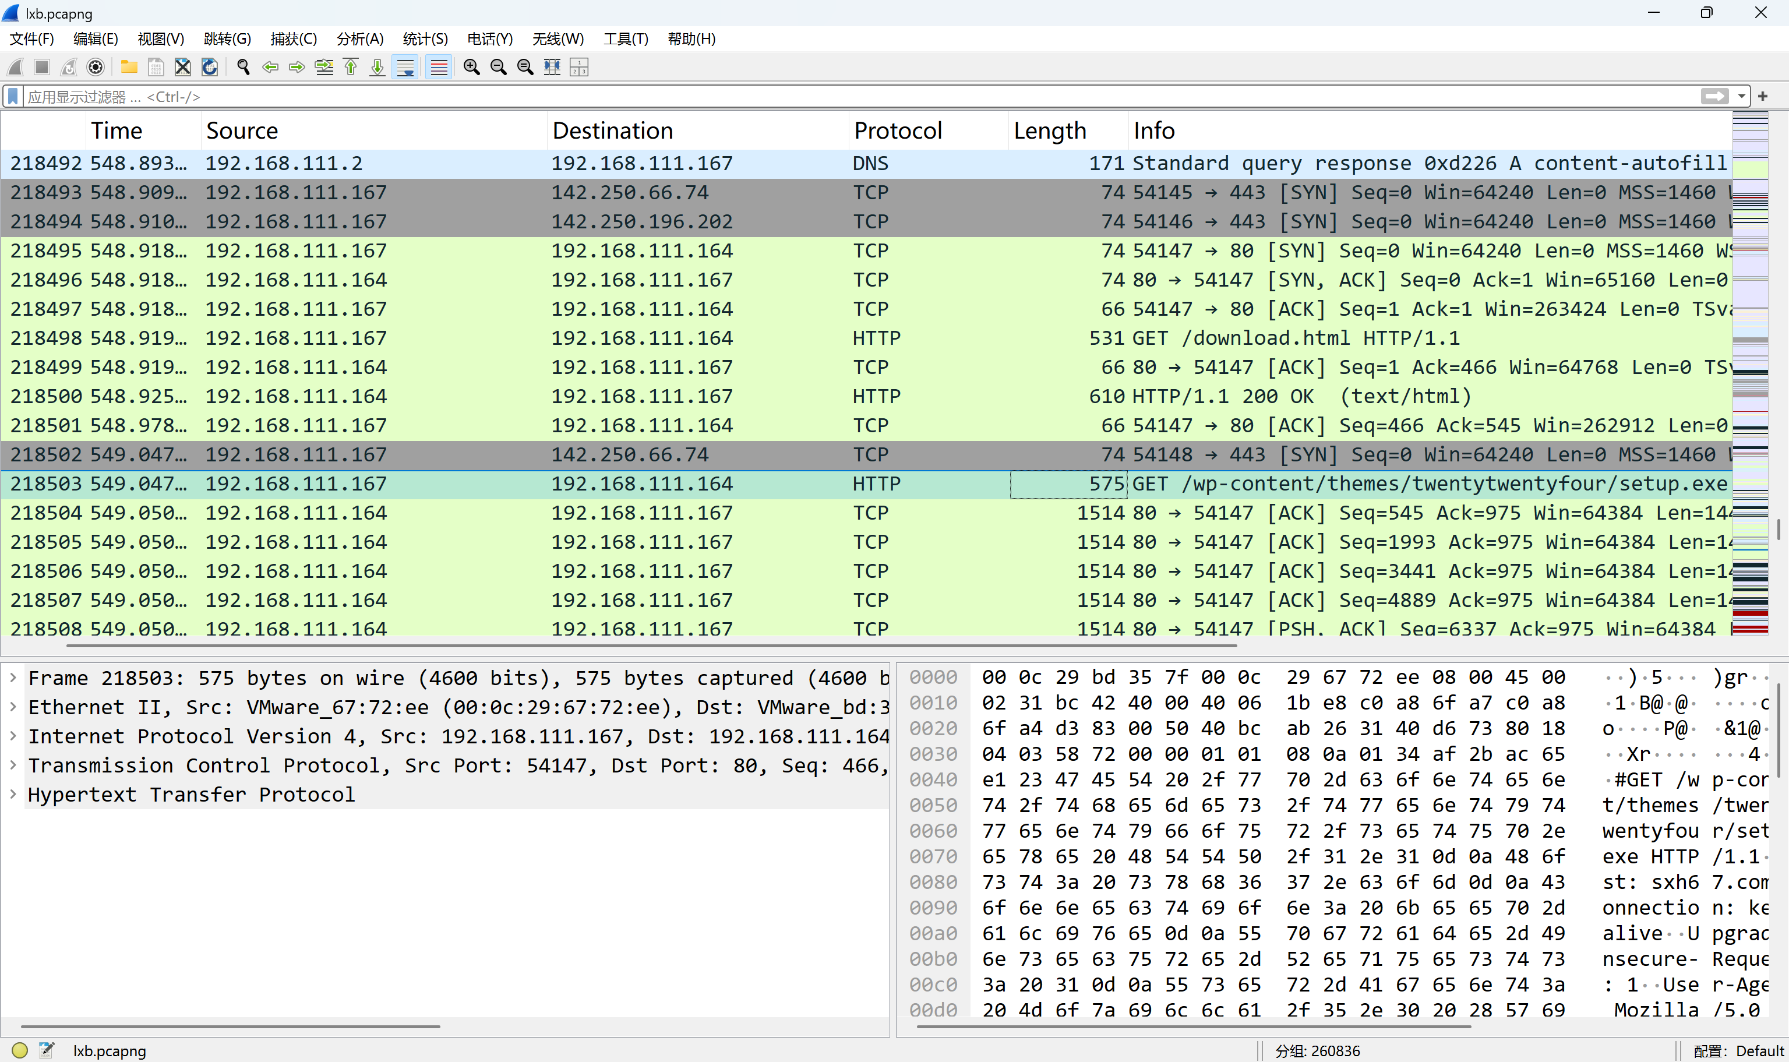Open the 分析(A) menu
Image resolution: width=1789 pixels, height=1062 pixels.
pyautogui.click(x=360, y=38)
